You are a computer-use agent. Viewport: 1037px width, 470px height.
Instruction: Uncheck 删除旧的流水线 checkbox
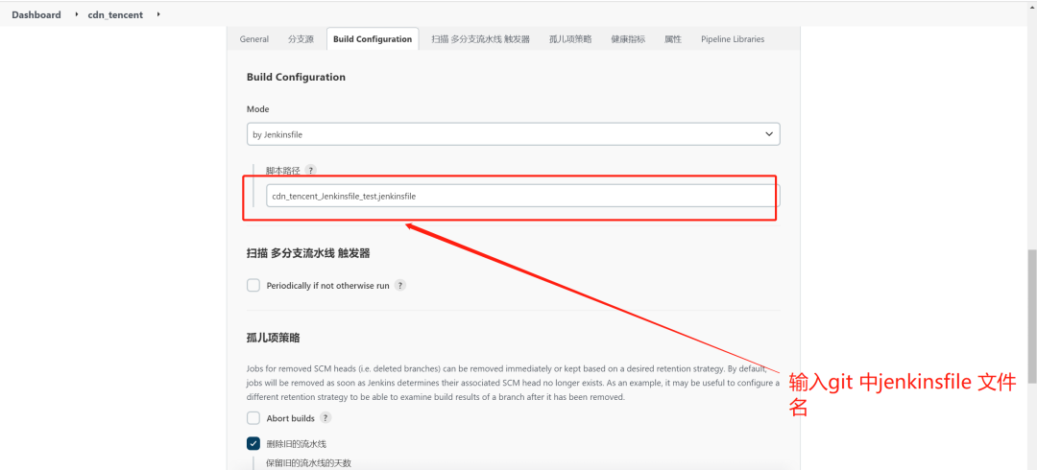tap(253, 443)
